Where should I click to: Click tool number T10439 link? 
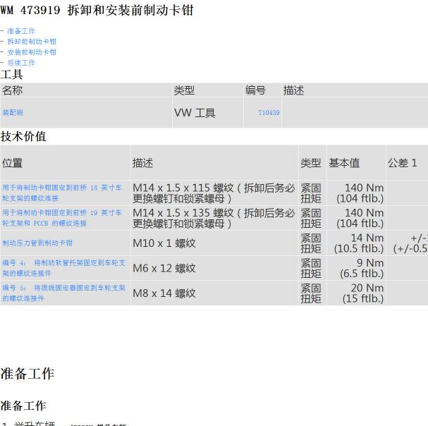click(269, 113)
